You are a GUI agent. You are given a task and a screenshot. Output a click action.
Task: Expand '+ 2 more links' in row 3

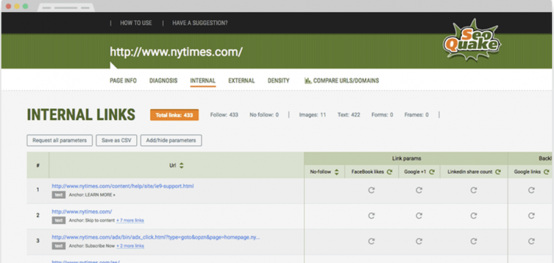[x=130, y=246]
